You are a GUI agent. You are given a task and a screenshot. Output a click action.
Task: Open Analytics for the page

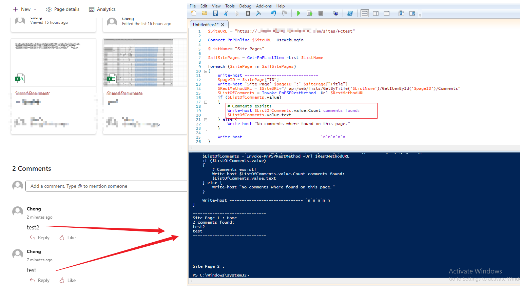102,9
